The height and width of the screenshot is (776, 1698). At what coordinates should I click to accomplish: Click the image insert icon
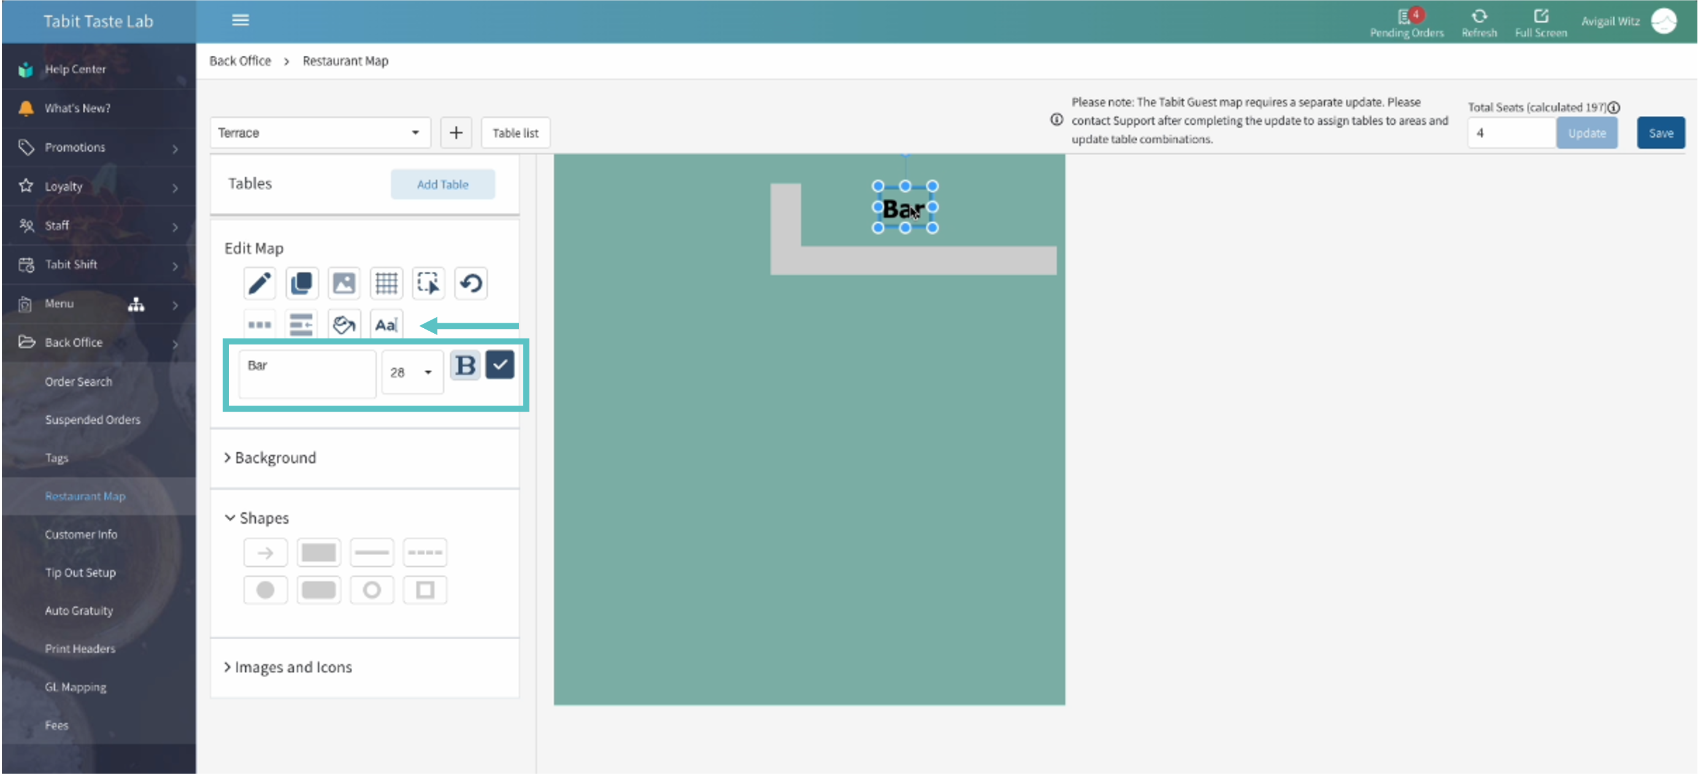pos(344,283)
